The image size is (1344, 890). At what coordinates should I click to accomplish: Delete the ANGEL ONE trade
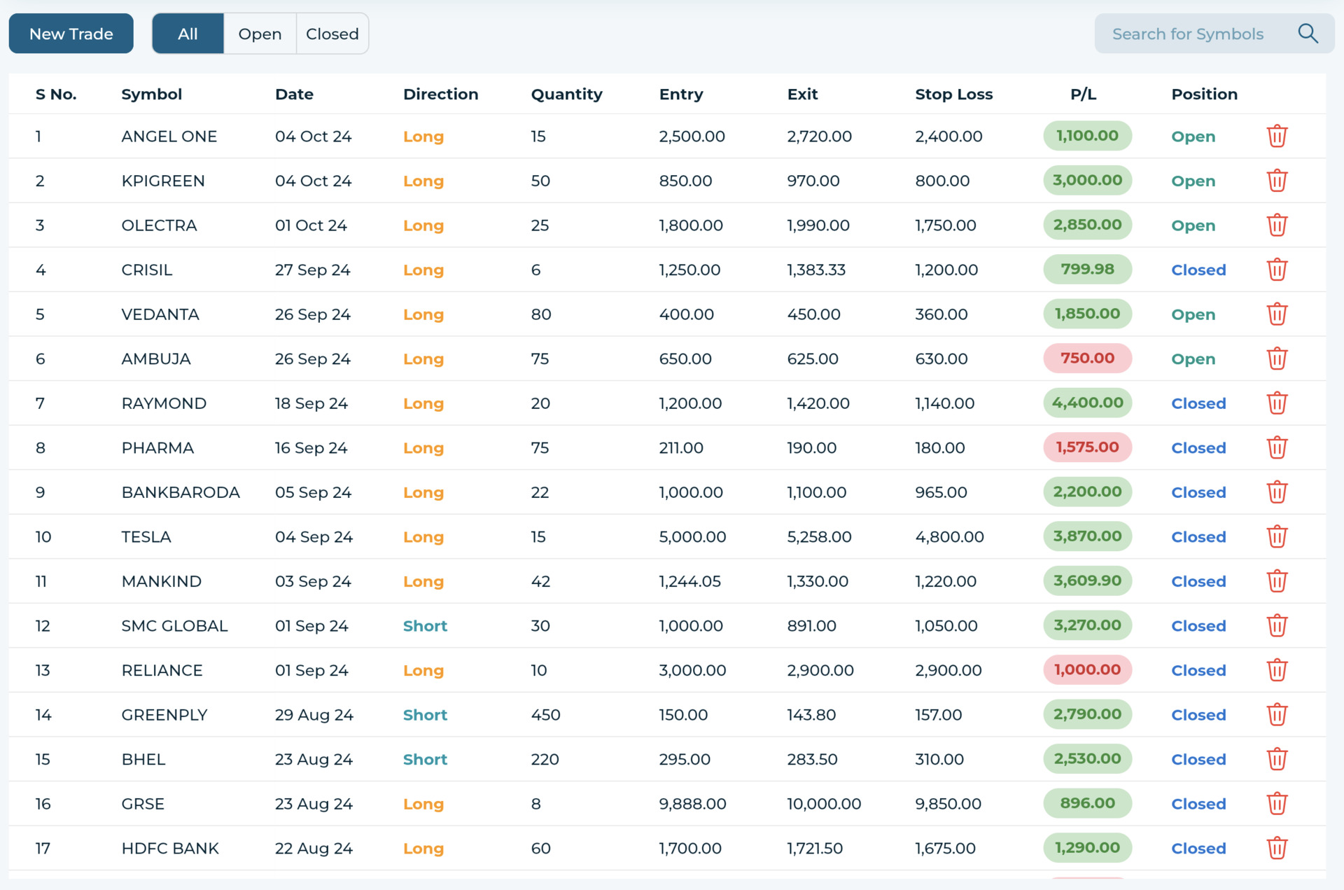(x=1277, y=136)
